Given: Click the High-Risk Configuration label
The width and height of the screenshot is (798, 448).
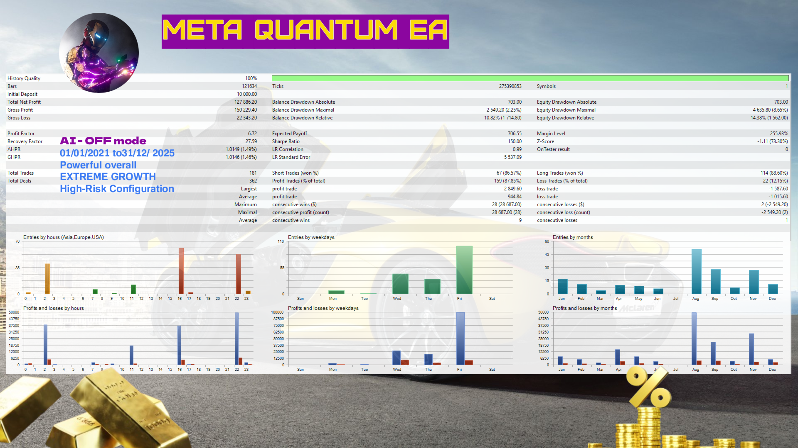Looking at the screenshot, I should point(117,189).
